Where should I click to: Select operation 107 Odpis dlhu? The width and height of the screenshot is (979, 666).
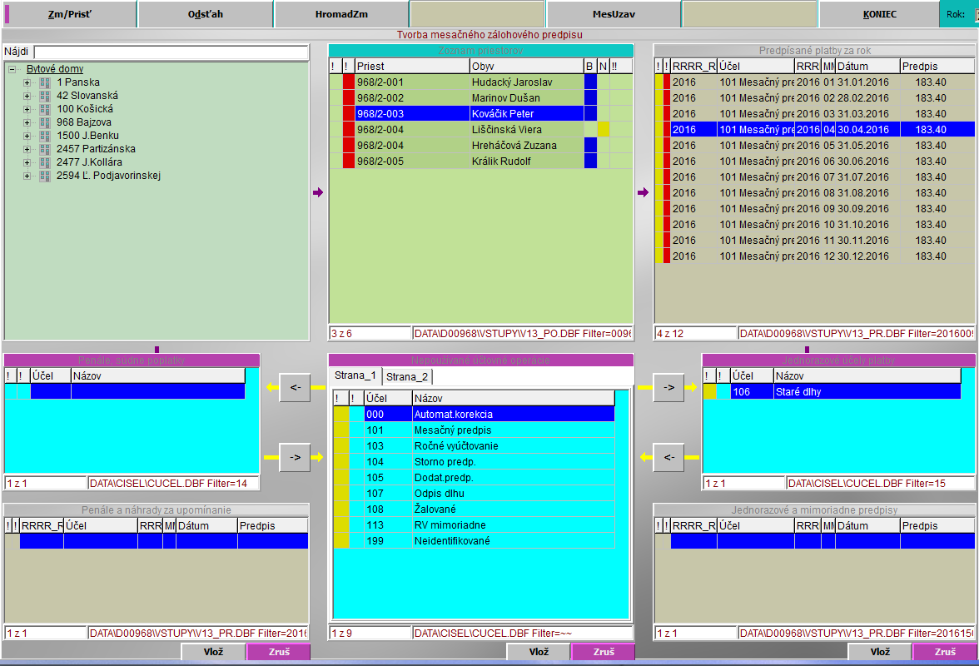[x=474, y=493]
